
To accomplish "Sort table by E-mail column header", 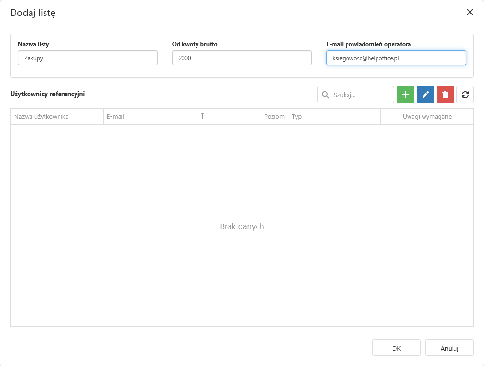I will (116, 117).
